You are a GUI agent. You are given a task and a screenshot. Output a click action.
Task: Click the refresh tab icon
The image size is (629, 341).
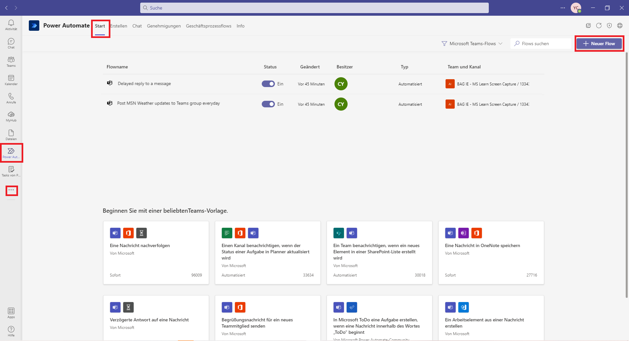click(599, 26)
